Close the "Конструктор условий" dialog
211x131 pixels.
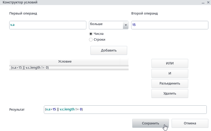(x=208, y=3)
